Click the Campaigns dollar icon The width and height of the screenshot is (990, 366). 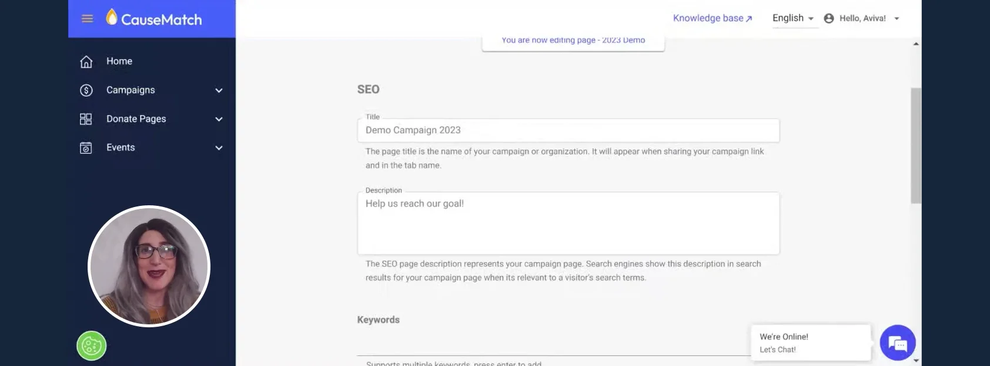[x=86, y=90]
